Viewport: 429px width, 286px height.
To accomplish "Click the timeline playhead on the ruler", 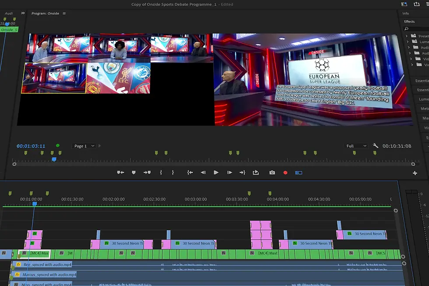I will pyautogui.click(x=35, y=204).
